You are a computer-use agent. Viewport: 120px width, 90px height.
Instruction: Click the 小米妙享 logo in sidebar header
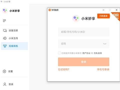(x=5, y=10)
